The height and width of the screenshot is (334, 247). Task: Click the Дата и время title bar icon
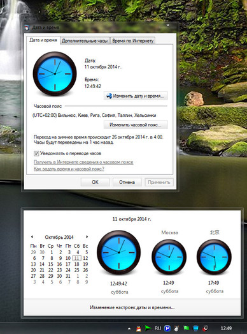click(x=26, y=27)
